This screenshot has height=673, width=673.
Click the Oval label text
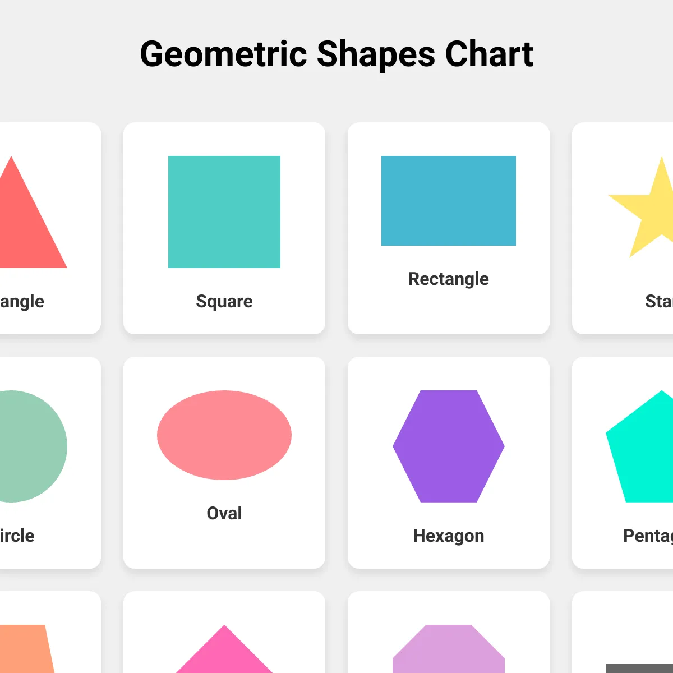pos(224,513)
